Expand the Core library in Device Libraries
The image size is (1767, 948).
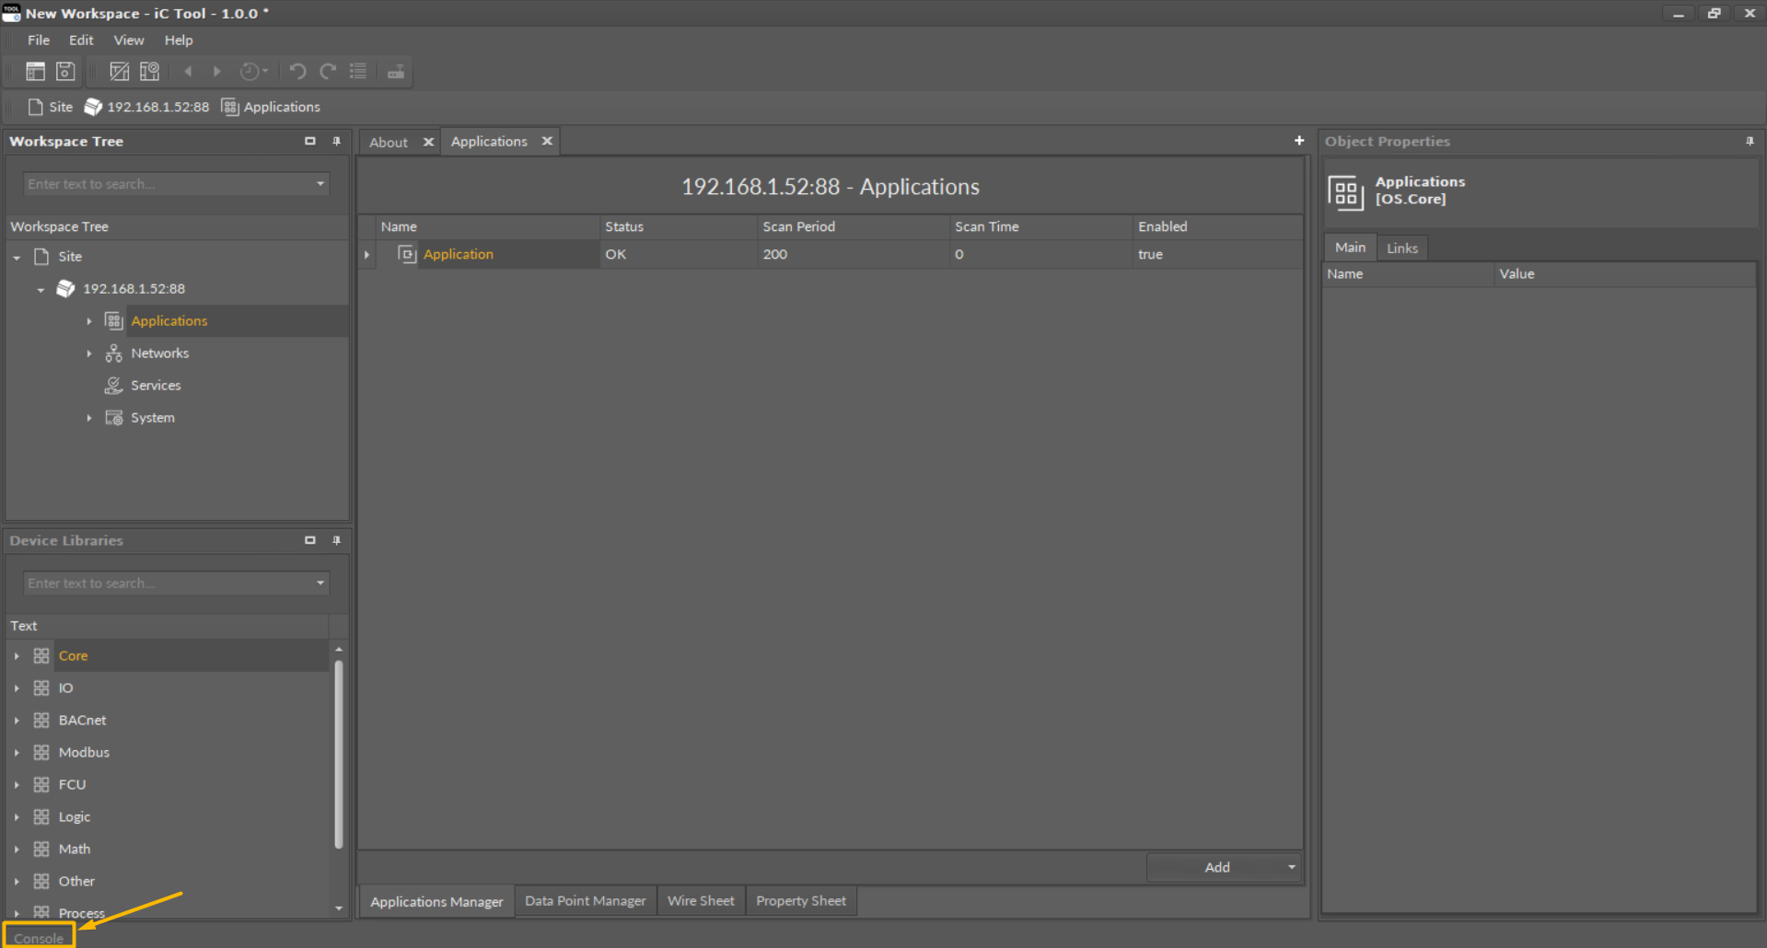click(x=16, y=655)
